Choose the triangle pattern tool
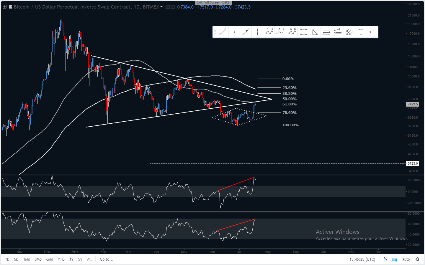 (x=315, y=32)
